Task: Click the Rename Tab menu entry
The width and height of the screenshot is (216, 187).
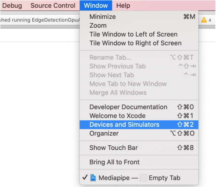Action: [x=110, y=57]
